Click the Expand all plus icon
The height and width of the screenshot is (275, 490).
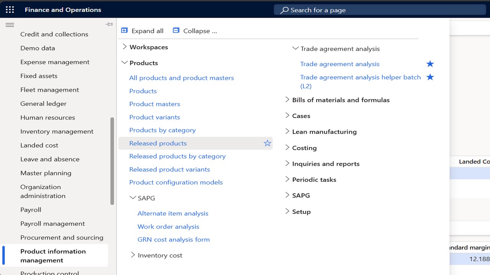(124, 31)
